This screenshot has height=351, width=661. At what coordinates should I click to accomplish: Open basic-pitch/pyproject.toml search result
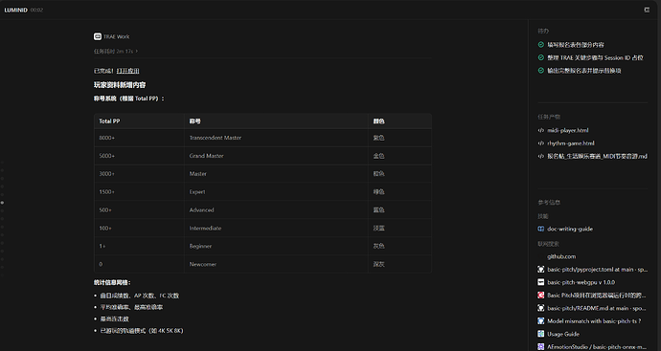[597, 270]
